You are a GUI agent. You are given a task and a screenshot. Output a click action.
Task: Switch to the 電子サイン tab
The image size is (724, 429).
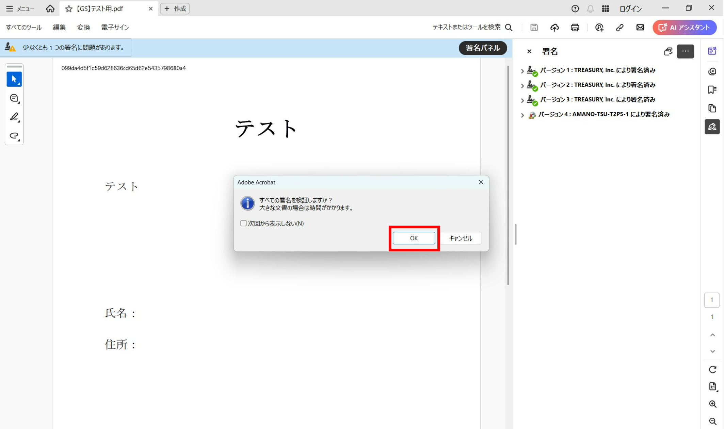(x=115, y=28)
